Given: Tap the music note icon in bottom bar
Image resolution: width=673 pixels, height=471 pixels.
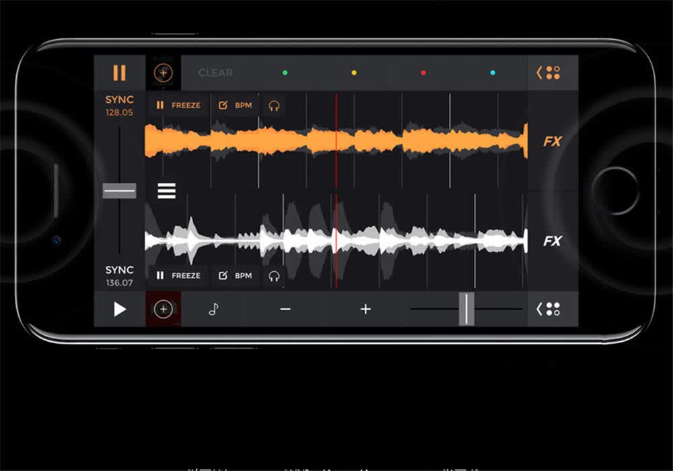Looking at the screenshot, I should (213, 309).
